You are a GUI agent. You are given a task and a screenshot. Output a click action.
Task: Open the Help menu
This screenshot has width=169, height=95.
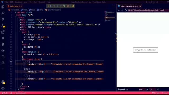pyautogui.click(x=49, y=2)
